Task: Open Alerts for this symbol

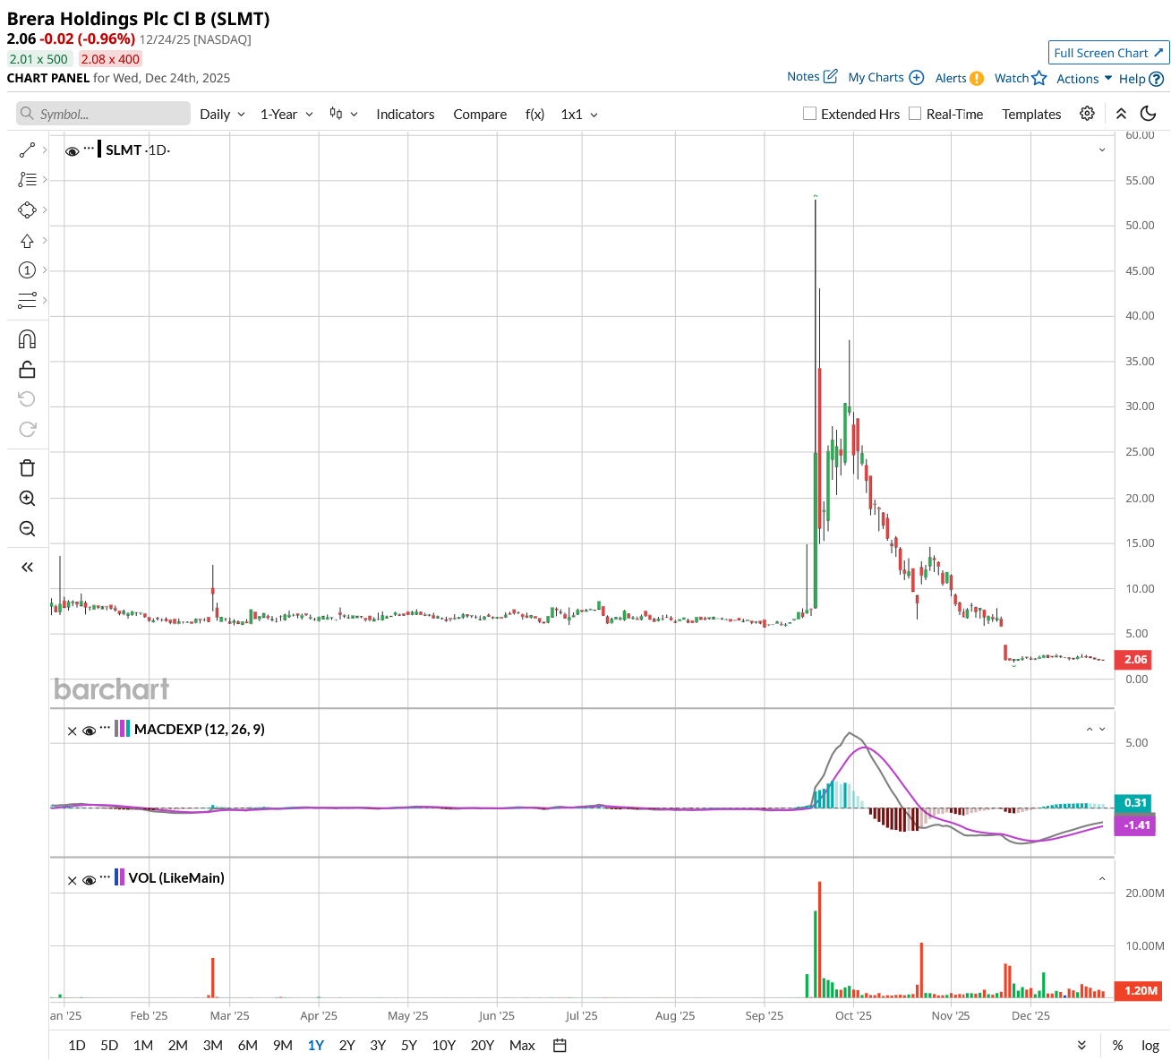Action: pyautogui.click(x=960, y=78)
